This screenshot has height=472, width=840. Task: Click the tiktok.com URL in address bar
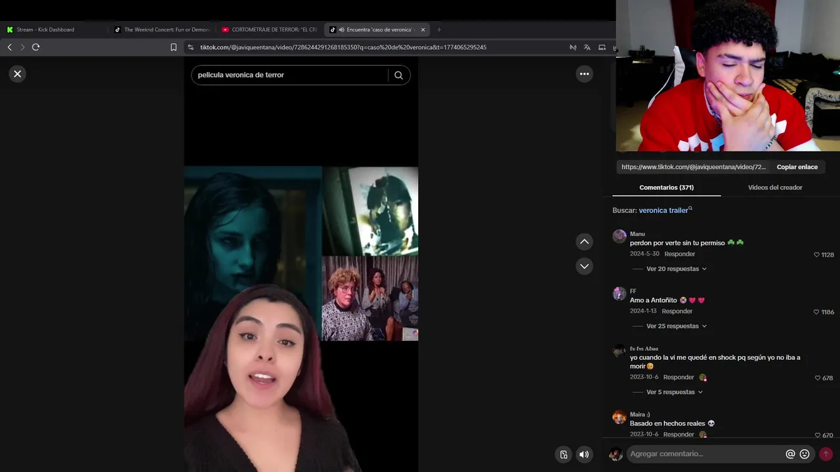pyautogui.click(x=343, y=47)
